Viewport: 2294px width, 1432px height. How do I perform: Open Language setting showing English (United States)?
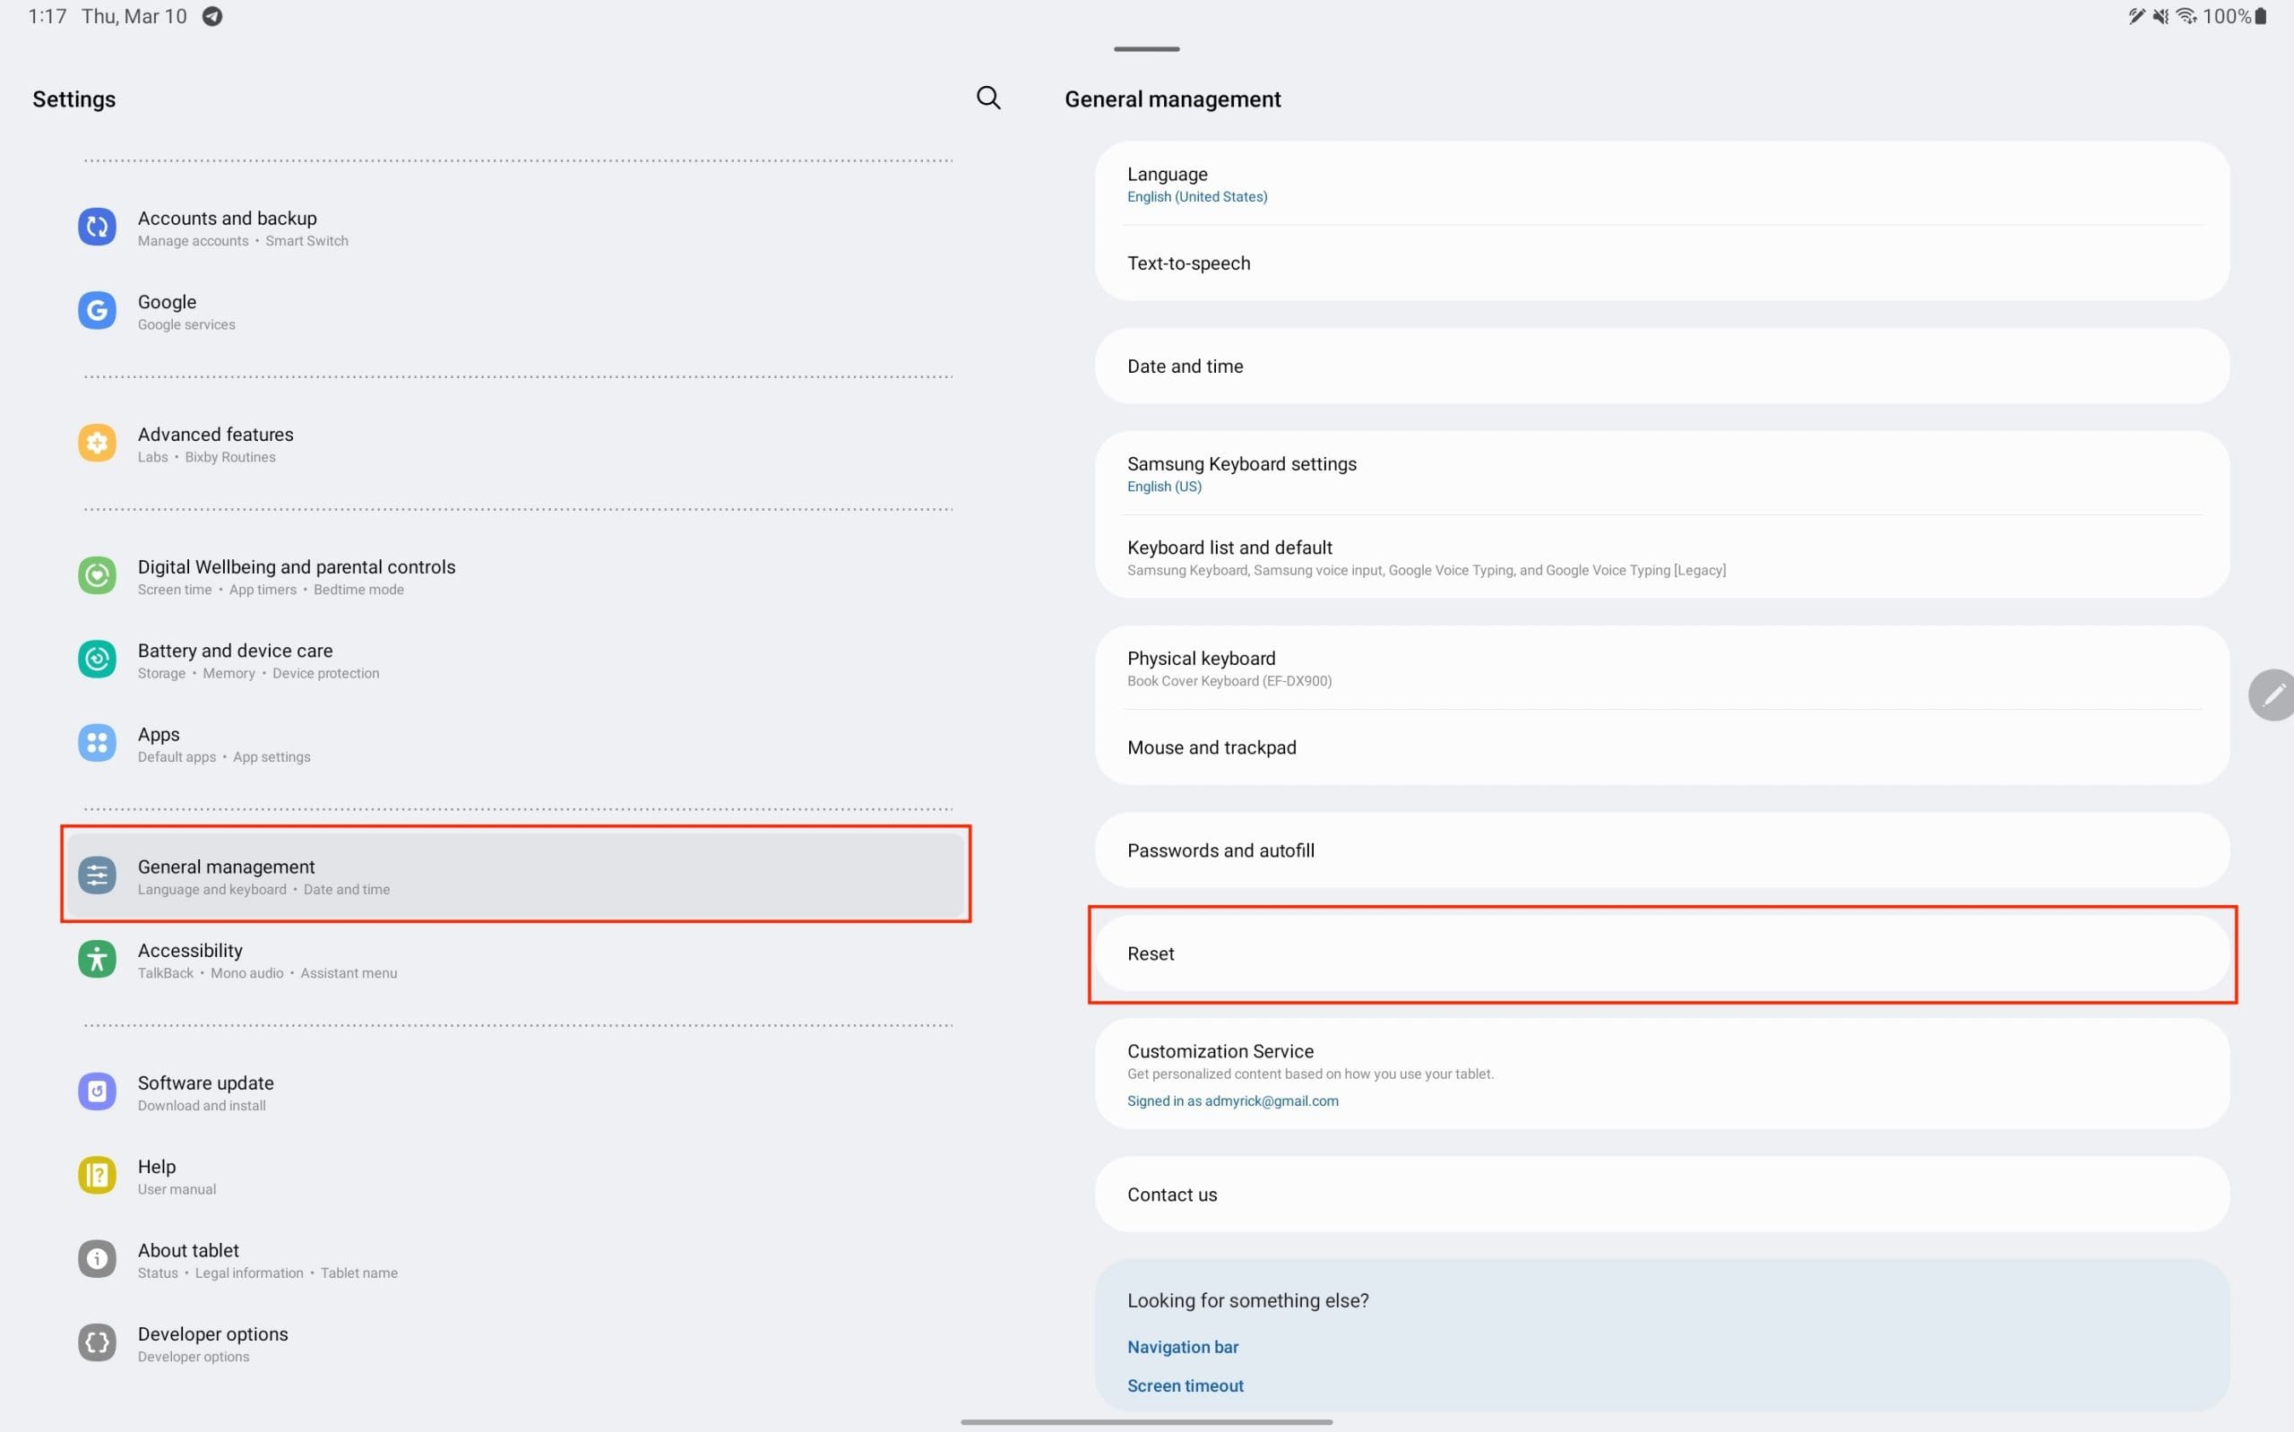point(1661,184)
